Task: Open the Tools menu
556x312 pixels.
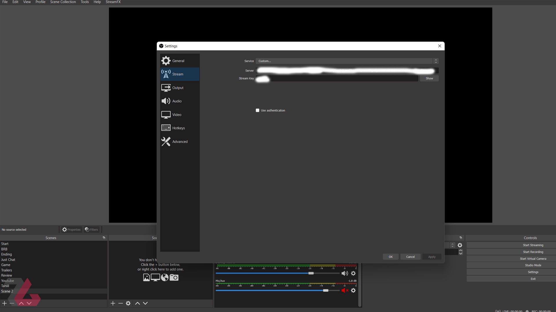Action: point(85,1)
